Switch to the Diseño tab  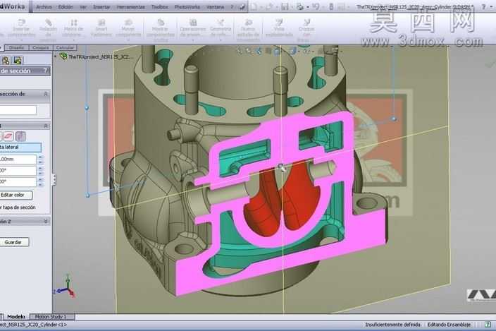(16, 47)
